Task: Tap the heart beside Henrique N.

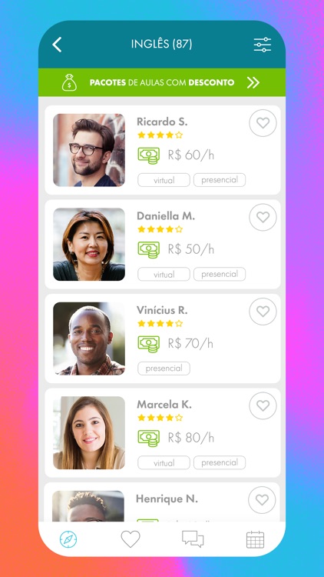Action: click(x=262, y=500)
